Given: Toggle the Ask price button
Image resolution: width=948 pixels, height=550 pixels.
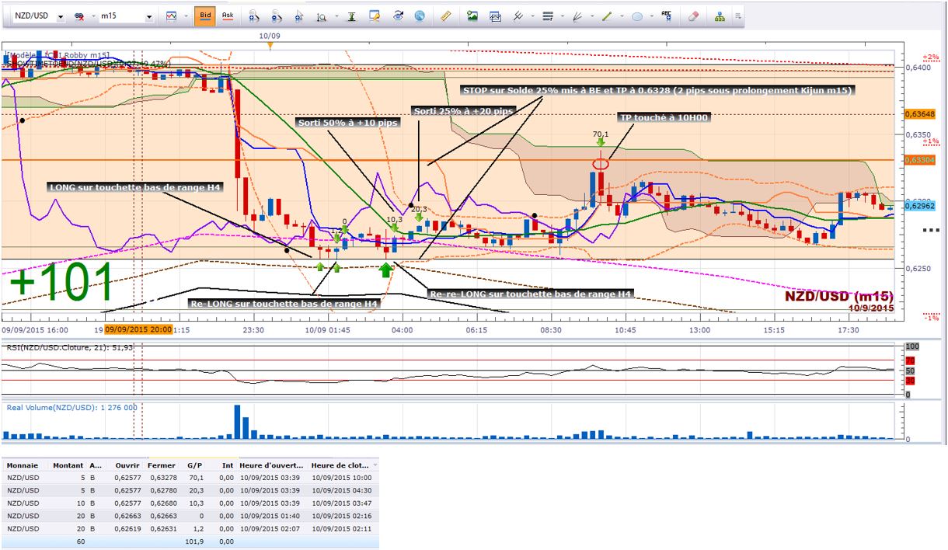Looking at the screenshot, I should coord(227,16).
